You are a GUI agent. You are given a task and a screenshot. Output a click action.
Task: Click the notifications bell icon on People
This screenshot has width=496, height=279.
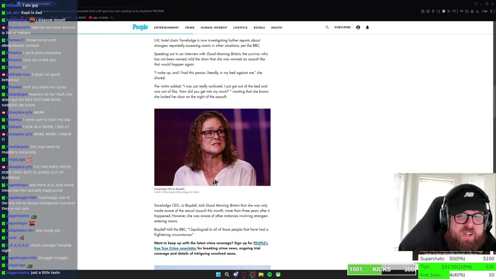click(367, 27)
